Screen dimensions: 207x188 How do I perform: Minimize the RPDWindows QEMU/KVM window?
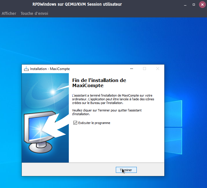coord(186,5)
